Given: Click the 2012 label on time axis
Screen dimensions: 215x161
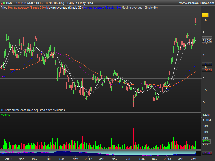Looking at the screenshot, I should (88, 159).
